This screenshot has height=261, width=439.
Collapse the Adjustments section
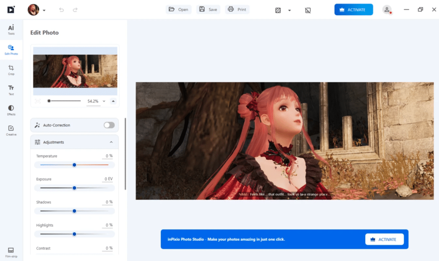(x=111, y=142)
